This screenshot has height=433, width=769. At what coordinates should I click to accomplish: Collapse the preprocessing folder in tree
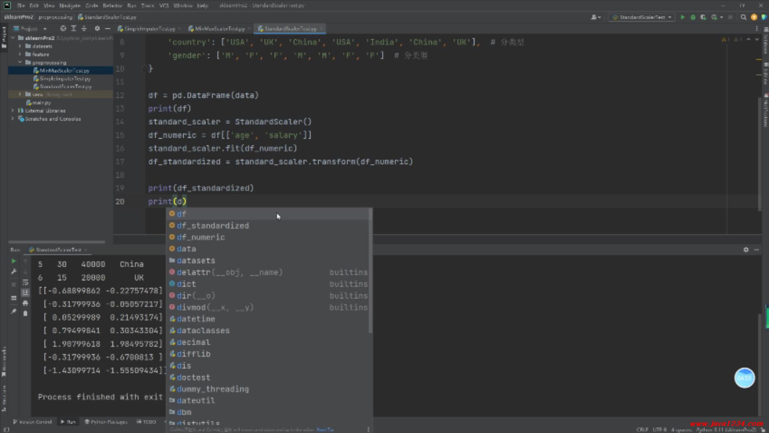[20, 62]
